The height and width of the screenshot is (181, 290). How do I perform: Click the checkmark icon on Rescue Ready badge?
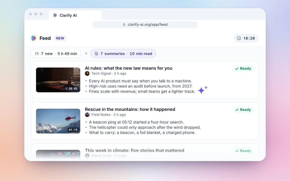click(237, 110)
